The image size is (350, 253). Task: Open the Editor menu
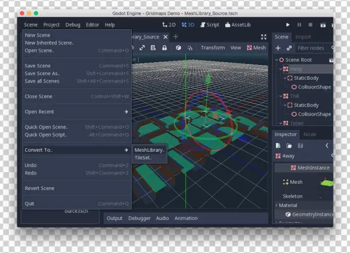[x=92, y=24]
